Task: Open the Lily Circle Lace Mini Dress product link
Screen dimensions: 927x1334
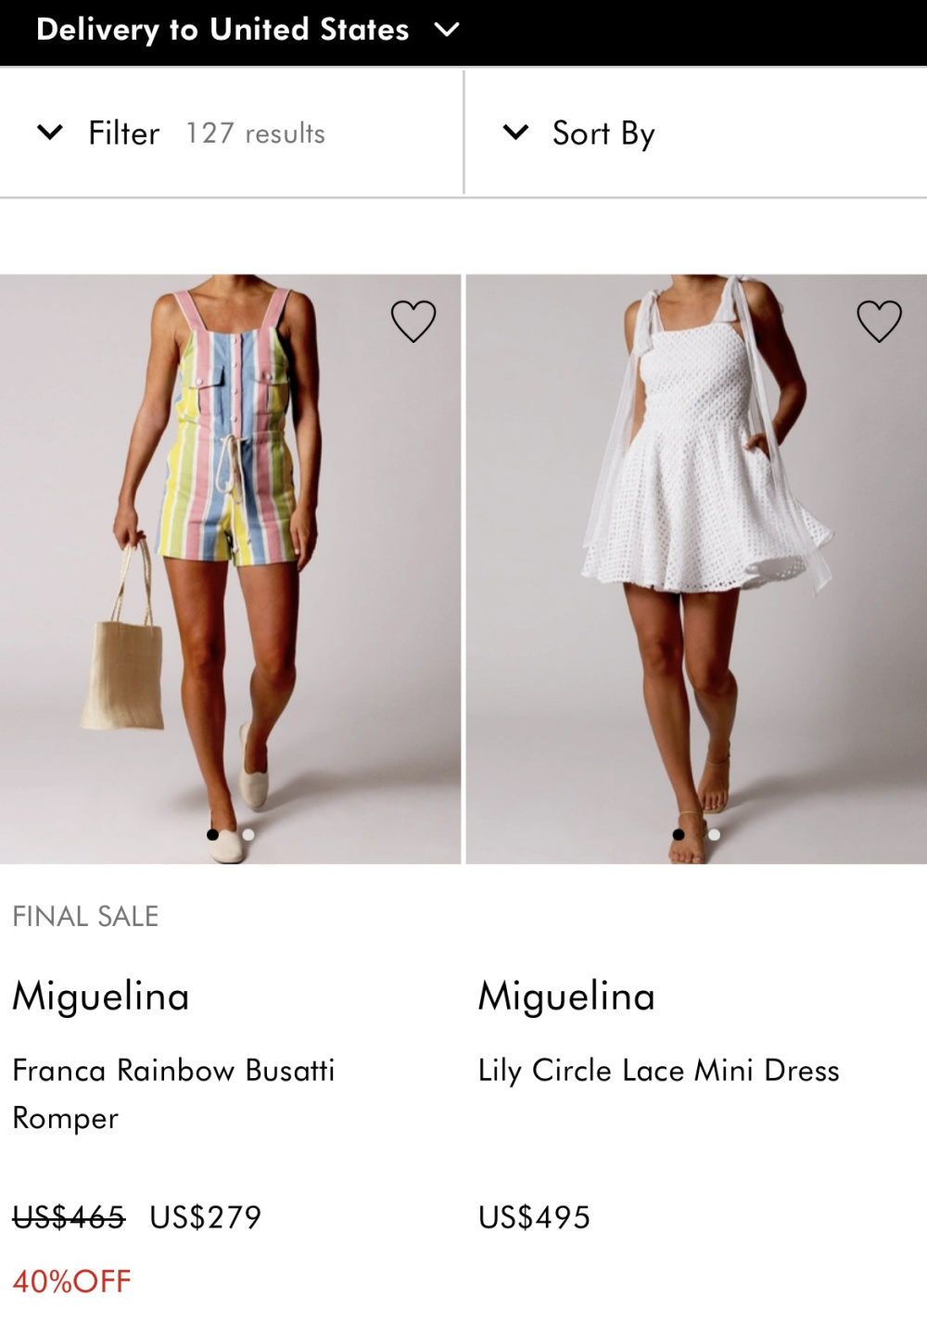Action: 658,1070
